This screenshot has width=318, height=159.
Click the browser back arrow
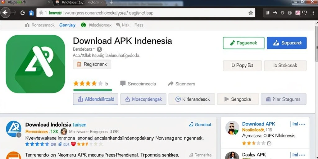5,13
